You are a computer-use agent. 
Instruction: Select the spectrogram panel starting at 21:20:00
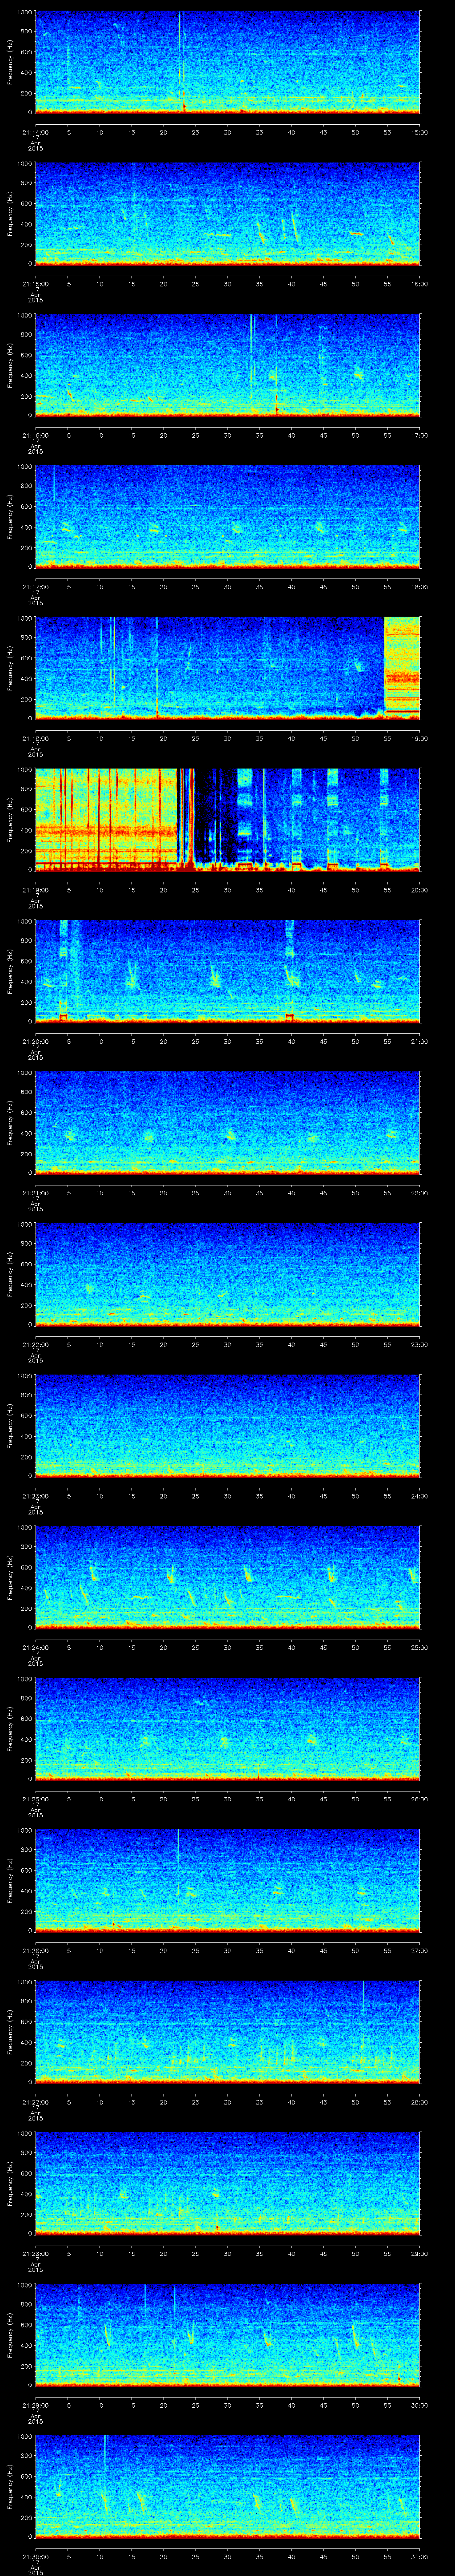tap(227, 971)
